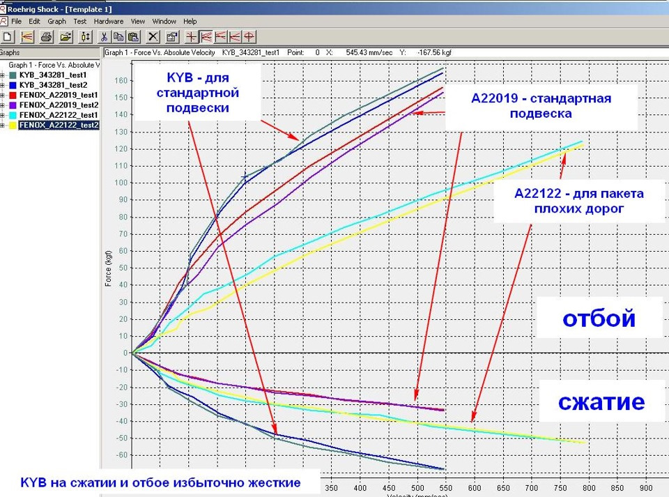Click the cursor marker on KYB curve
Screen dimensions: 669x497
pyautogui.click(x=245, y=176)
